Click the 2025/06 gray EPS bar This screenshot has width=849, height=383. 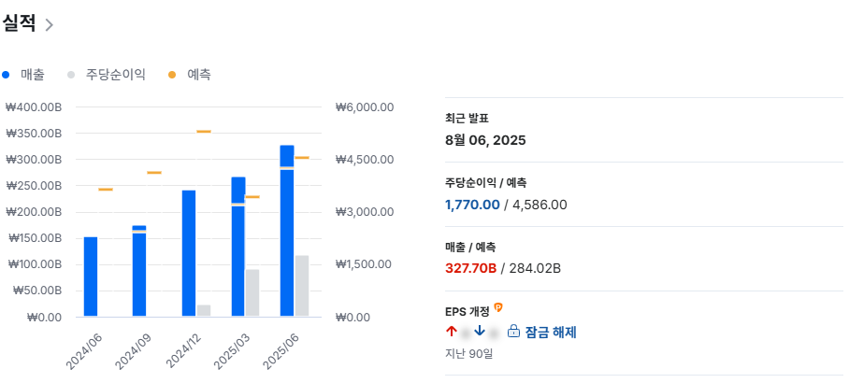(302, 286)
